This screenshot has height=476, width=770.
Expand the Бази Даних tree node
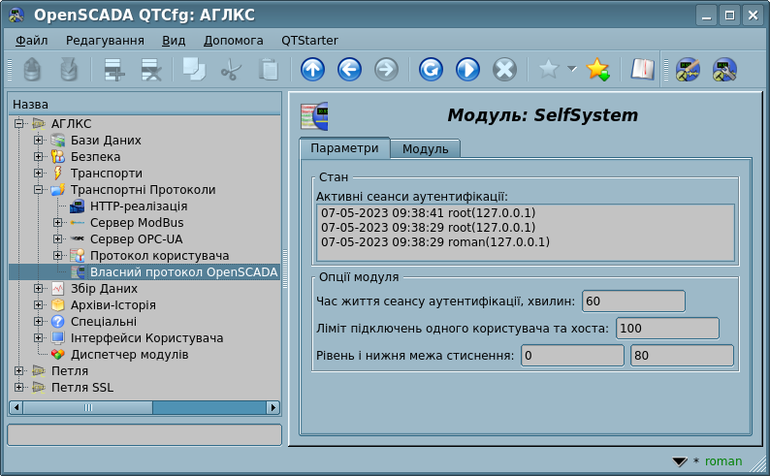click(39, 141)
